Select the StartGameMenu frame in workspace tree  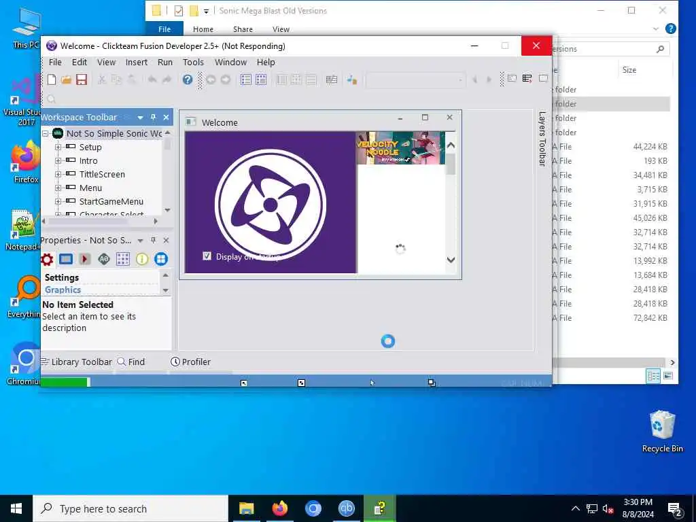click(111, 201)
